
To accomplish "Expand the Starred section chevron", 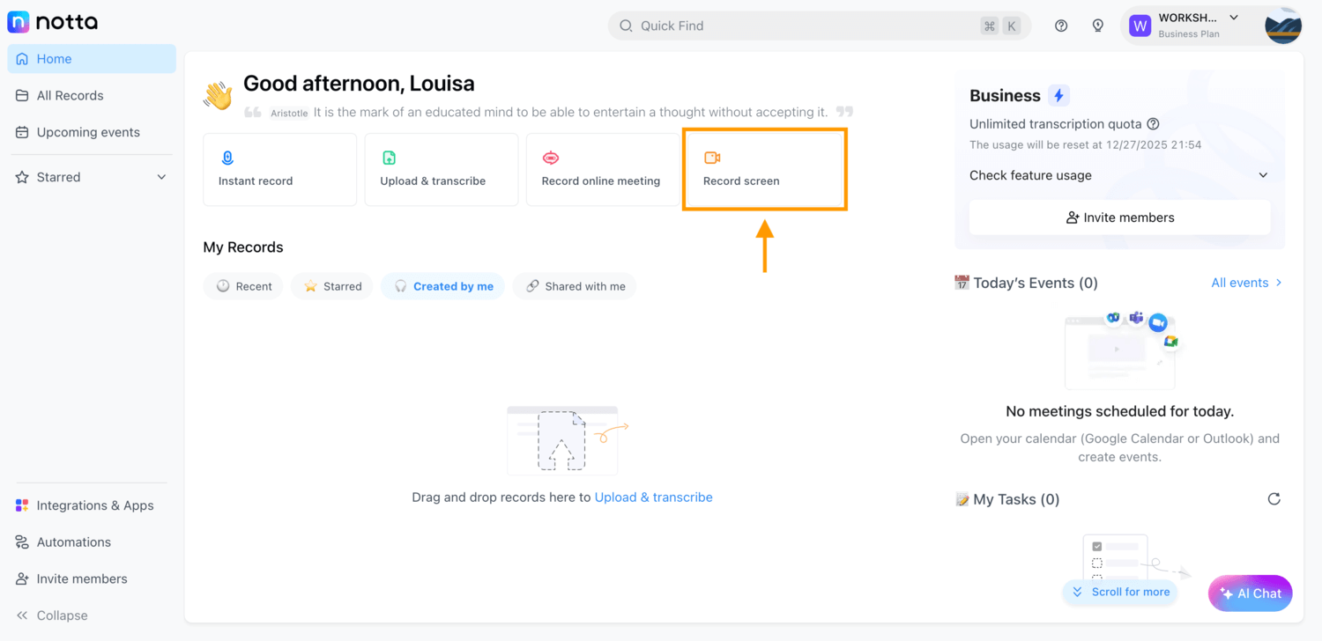I will (x=161, y=177).
